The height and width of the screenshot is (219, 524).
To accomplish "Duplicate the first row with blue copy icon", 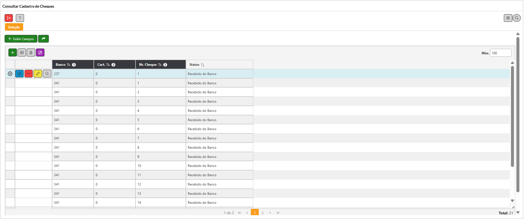I will click(x=19, y=74).
